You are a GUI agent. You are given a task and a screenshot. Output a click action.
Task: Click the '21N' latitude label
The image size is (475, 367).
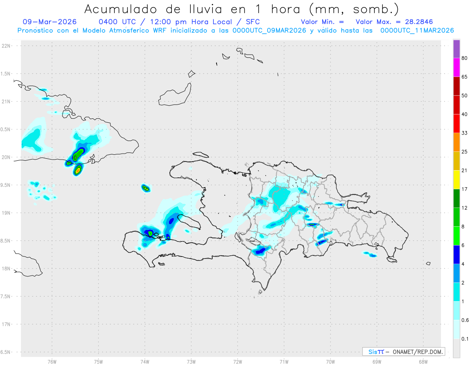(x=7, y=102)
